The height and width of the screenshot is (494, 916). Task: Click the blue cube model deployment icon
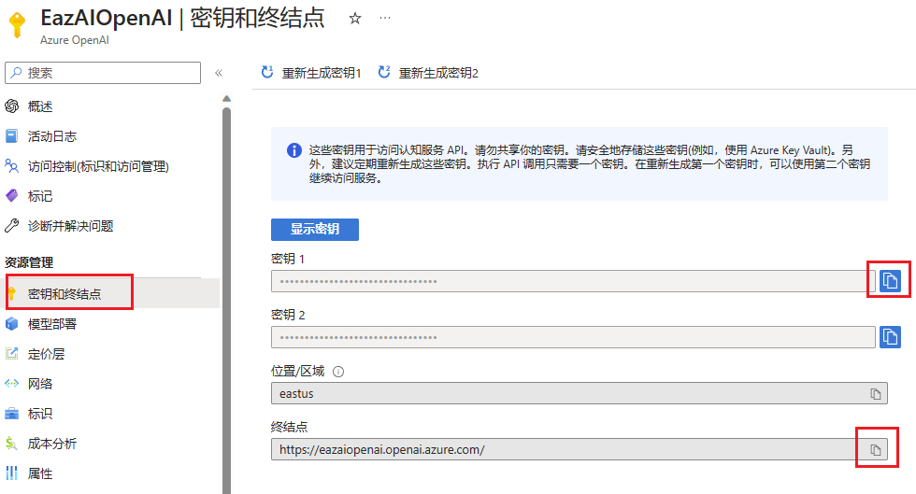[11, 323]
